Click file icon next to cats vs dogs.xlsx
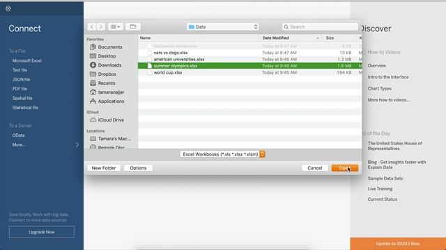 [x=150, y=53]
